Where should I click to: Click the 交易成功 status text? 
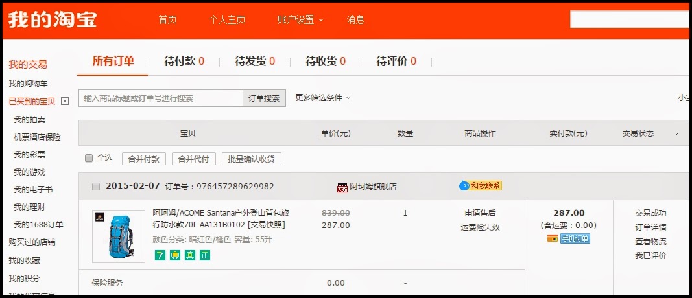coord(650,213)
